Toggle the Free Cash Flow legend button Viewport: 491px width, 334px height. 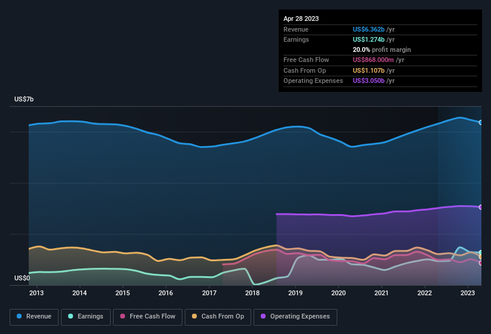[148, 317]
